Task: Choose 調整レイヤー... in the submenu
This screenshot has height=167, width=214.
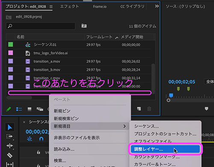Action: coord(166,149)
